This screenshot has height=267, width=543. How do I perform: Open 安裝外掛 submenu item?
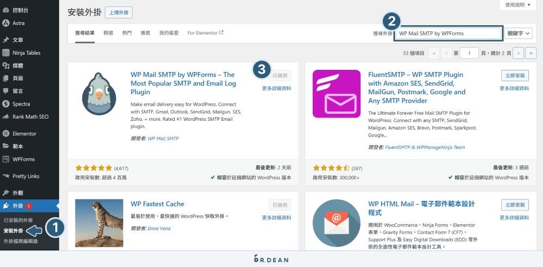(x=13, y=231)
